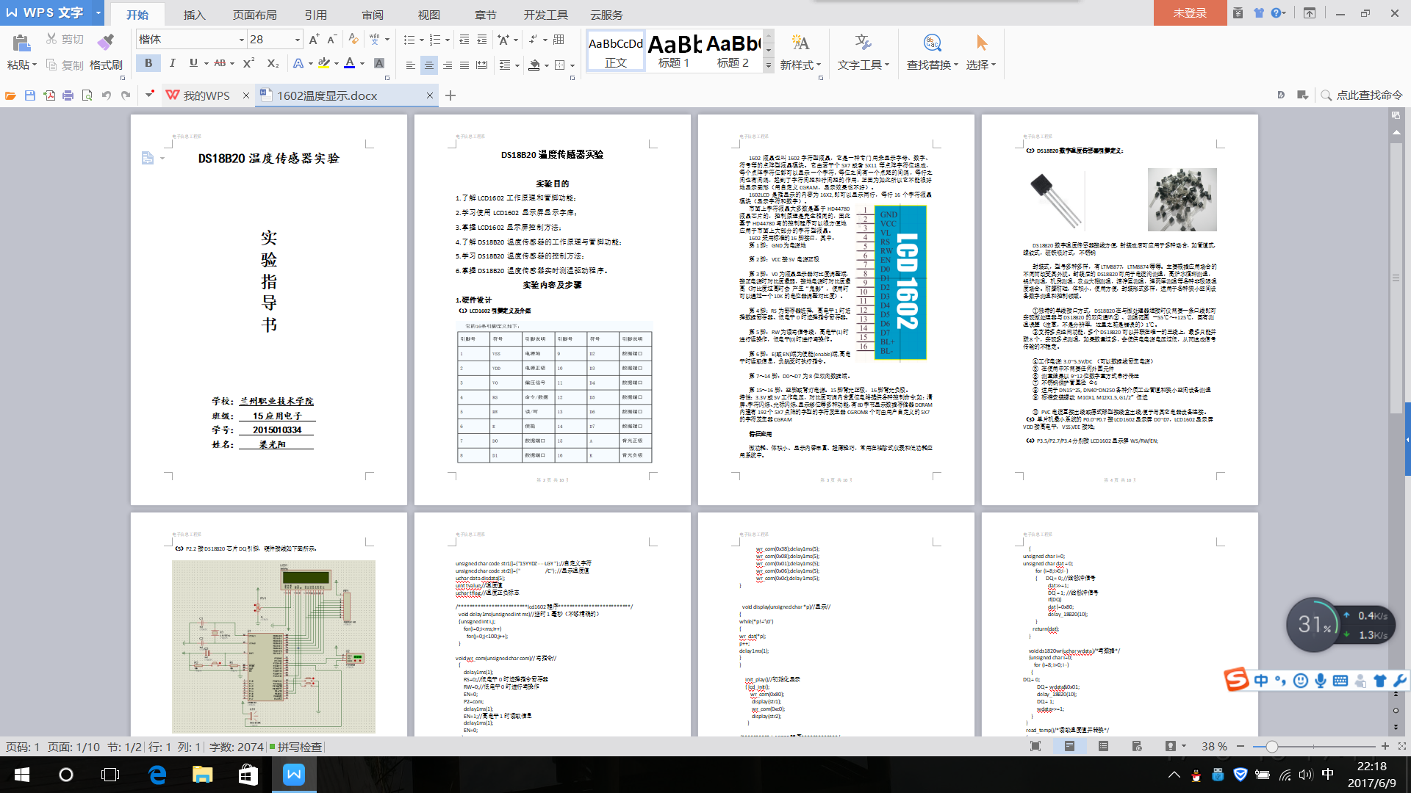Expand the Paste options arrow
Screen dimensions: 1411x793
click(34, 65)
